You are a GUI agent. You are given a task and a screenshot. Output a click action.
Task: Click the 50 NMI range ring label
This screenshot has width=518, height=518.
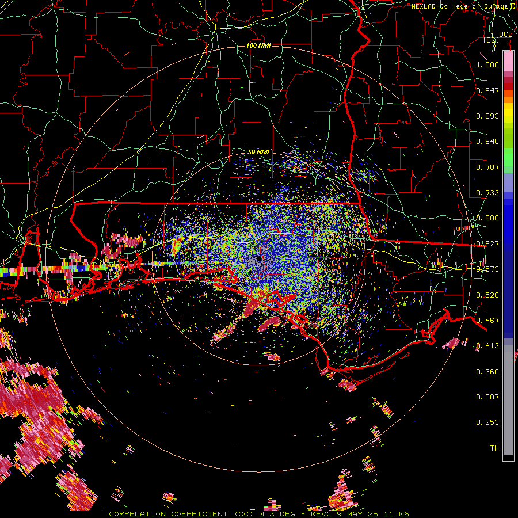point(258,152)
